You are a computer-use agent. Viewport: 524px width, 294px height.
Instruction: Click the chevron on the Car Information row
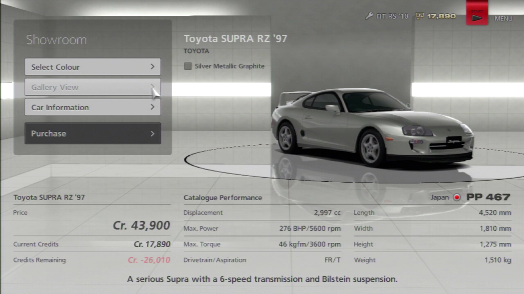[x=152, y=107]
